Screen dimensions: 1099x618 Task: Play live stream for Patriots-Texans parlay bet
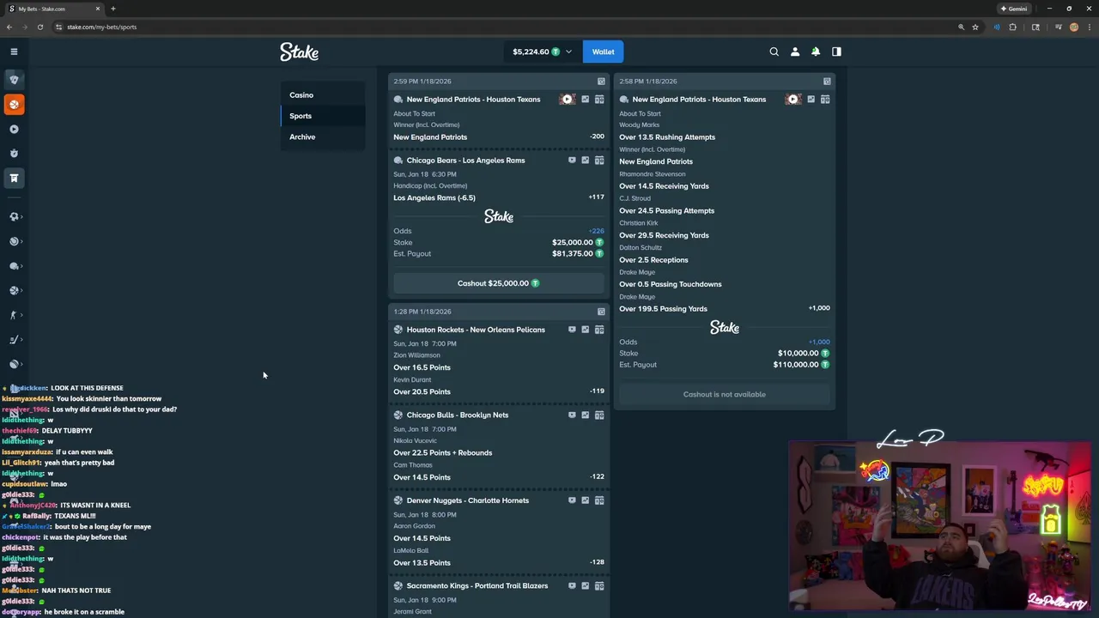[792, 100]
